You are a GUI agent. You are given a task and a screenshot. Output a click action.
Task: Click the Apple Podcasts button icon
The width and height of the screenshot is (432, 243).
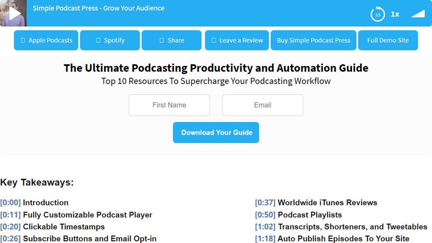tap(23, 40)
